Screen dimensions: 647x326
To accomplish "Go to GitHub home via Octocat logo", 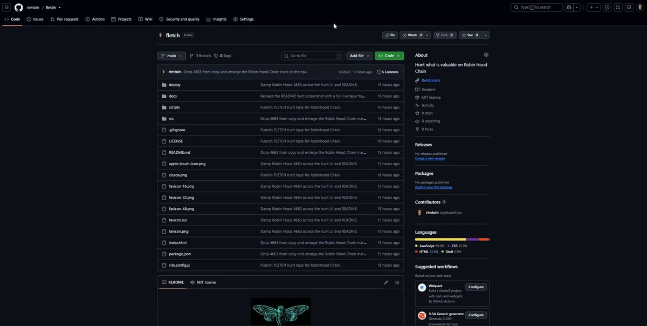I will tap(18, 8).
